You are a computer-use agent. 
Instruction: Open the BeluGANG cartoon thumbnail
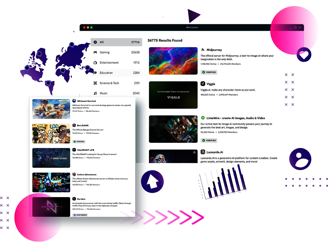(51, 134)
